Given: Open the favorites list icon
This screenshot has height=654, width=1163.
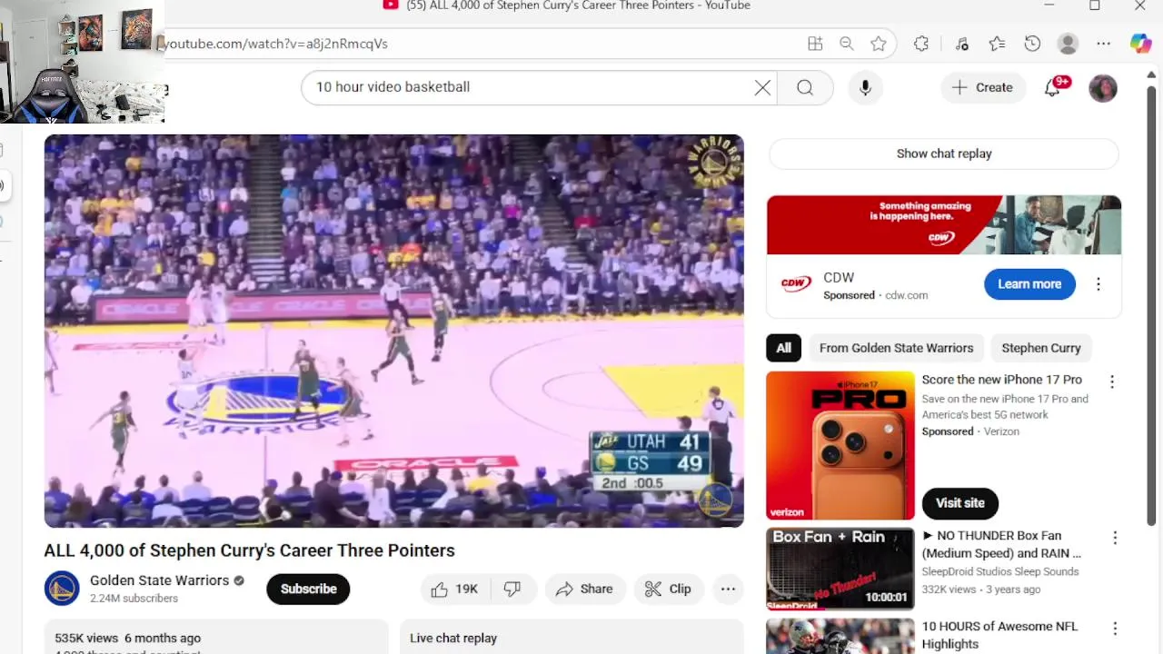Looking at the screenshot, I should [997, 44].
